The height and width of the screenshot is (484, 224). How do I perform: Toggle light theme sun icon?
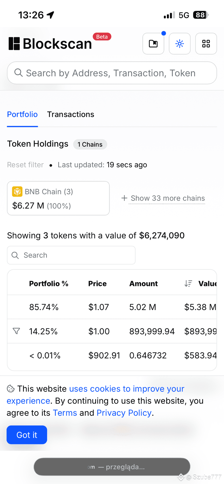(180, 43)
